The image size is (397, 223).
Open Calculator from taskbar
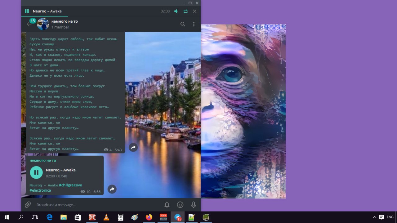click(x=120, y=217)
